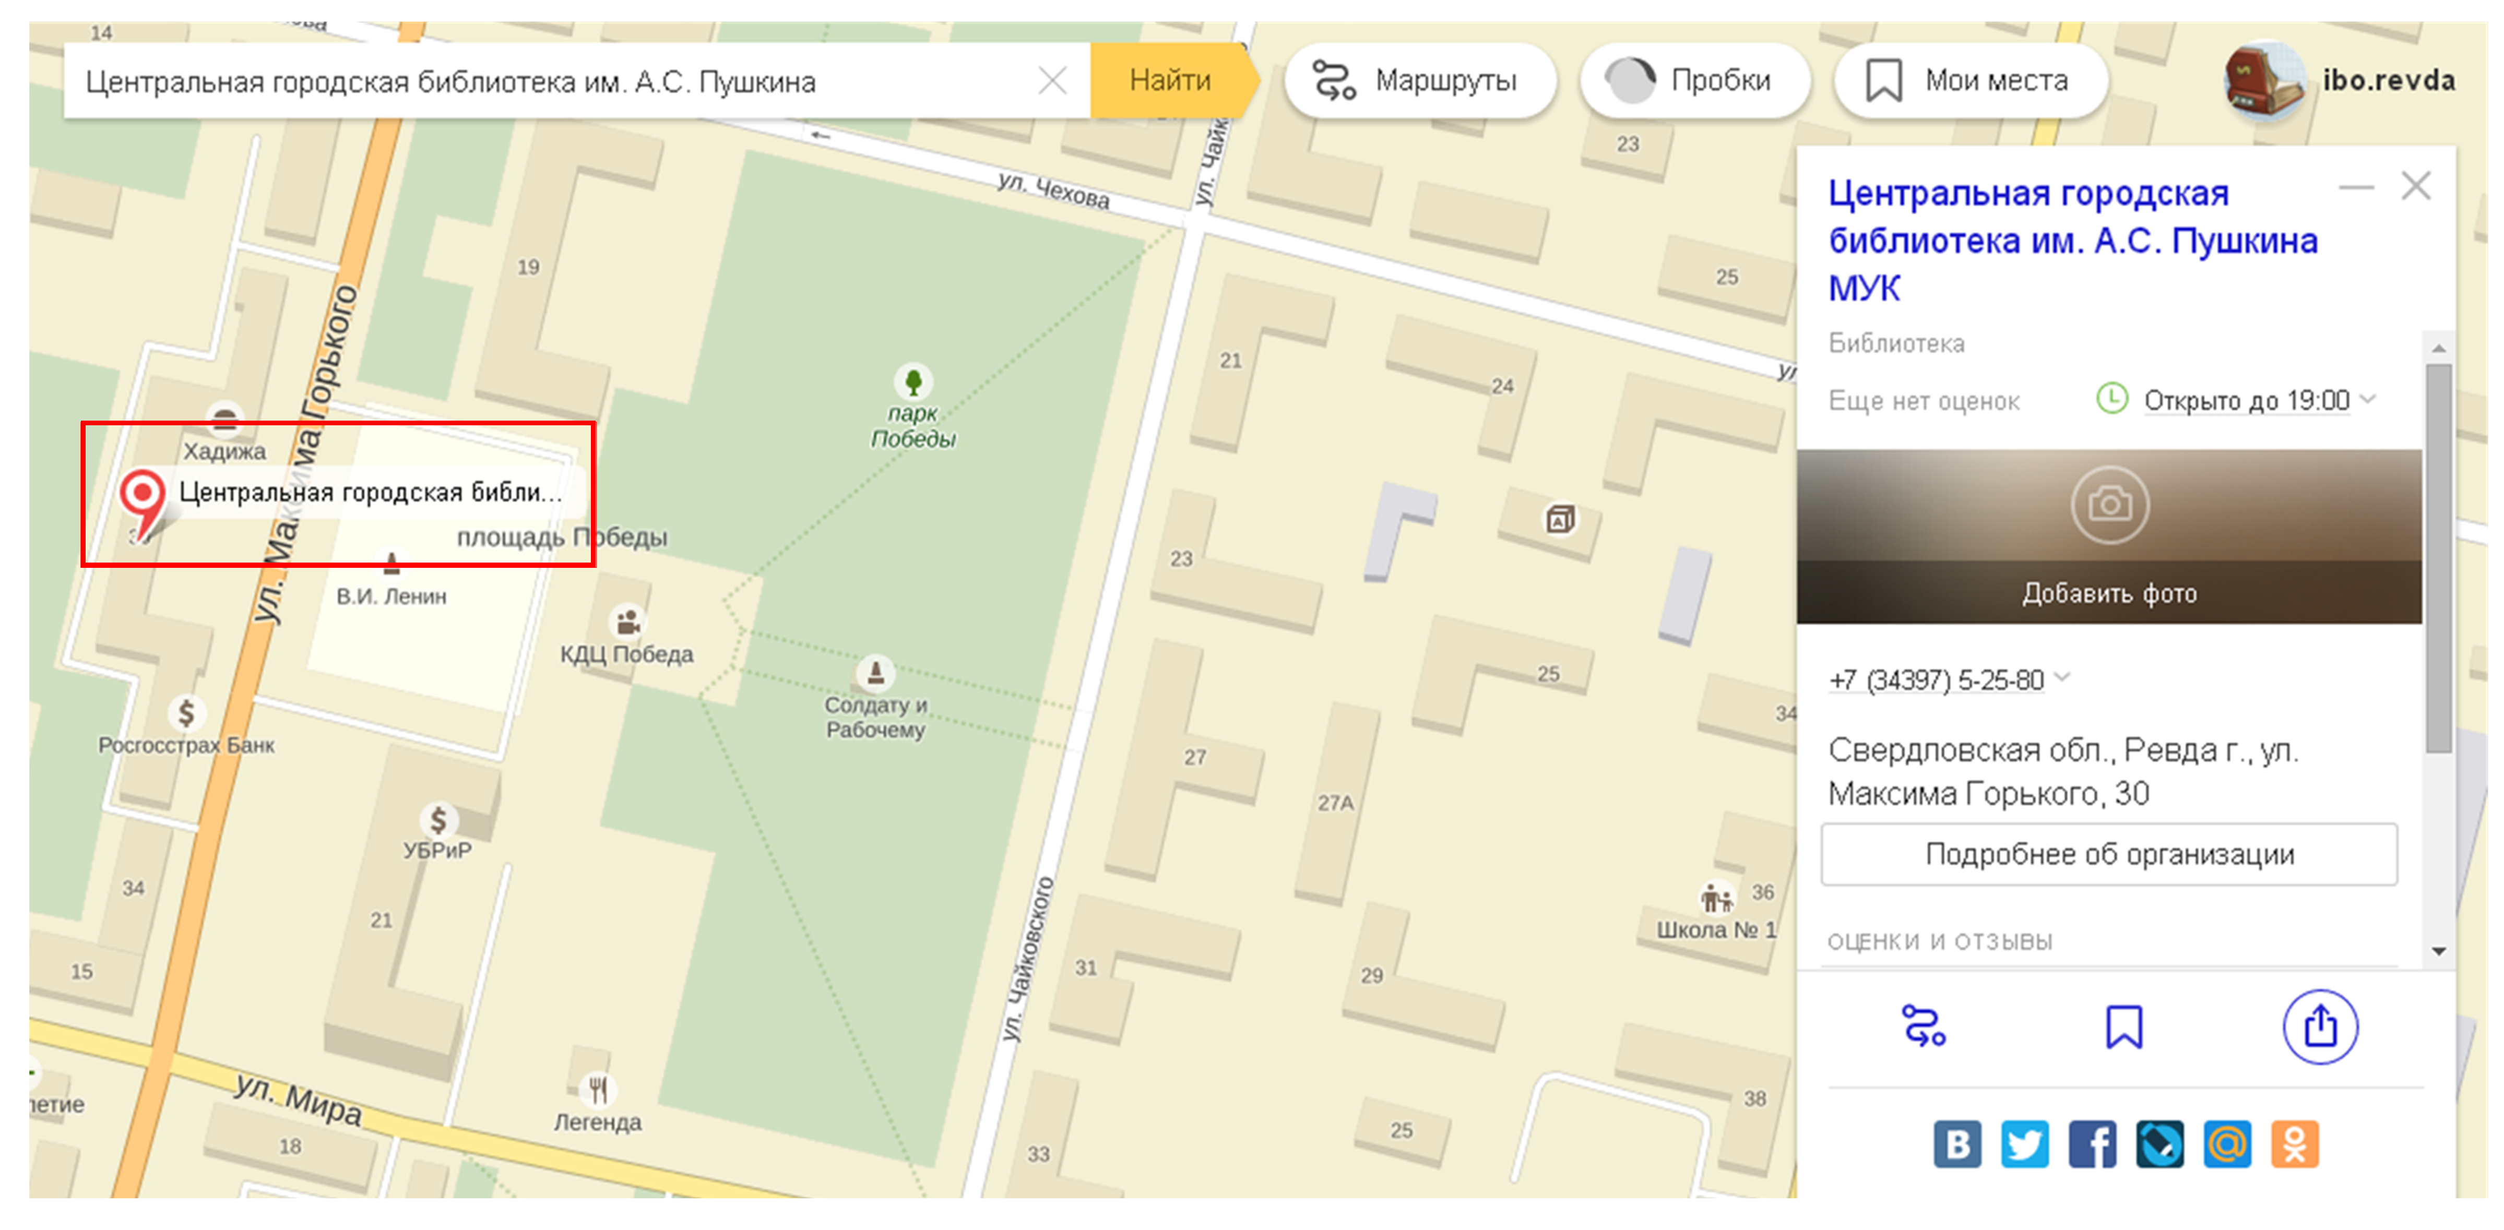Click the red library map pin
2504x1230 pixels.
[143, 496]
